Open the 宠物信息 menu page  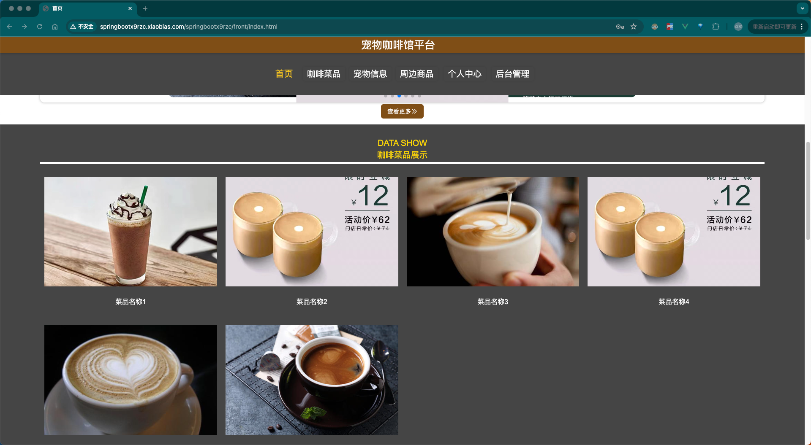coord(370,74)
